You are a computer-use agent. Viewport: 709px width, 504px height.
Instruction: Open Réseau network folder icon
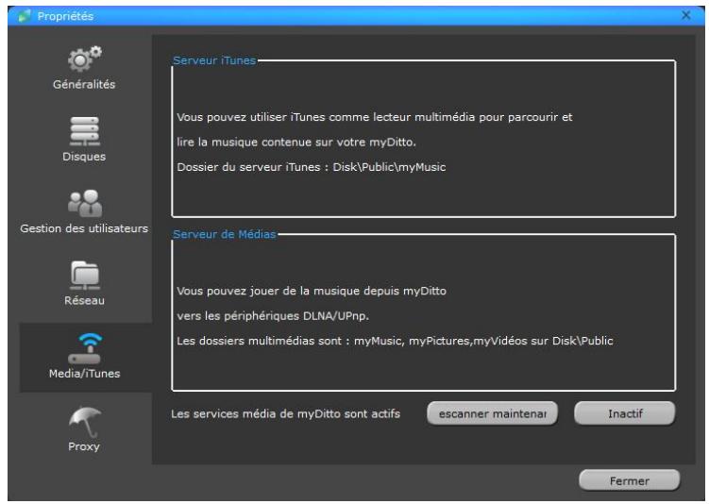(85, 276)
